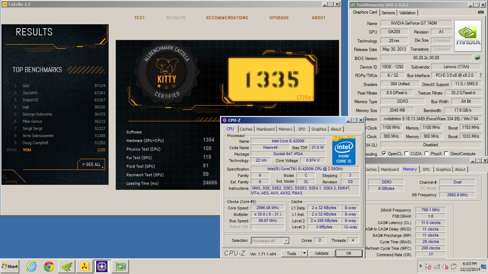Click the GPU-Z title bar icon

pos(353,5)
